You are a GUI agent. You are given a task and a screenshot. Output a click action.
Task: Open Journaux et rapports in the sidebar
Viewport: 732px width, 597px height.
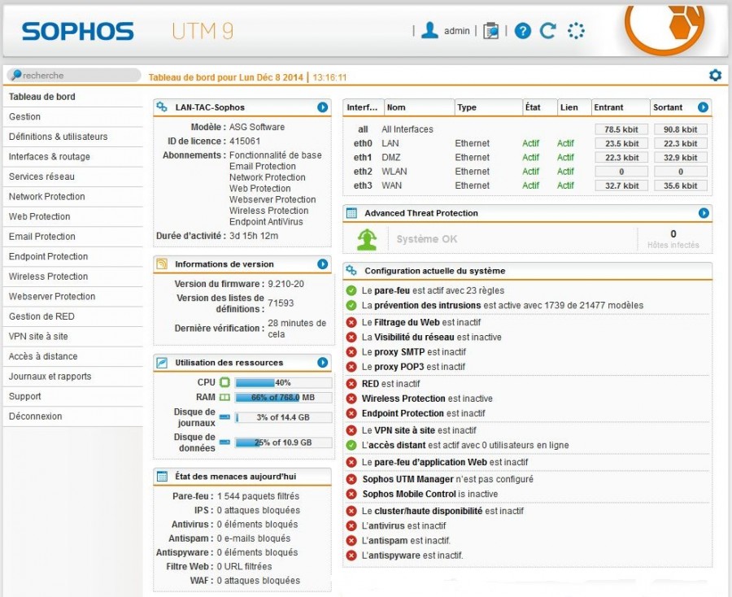[50, 377]
